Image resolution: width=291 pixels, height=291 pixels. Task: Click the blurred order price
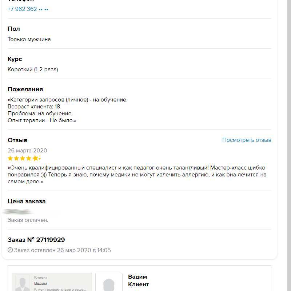[18, 211]
